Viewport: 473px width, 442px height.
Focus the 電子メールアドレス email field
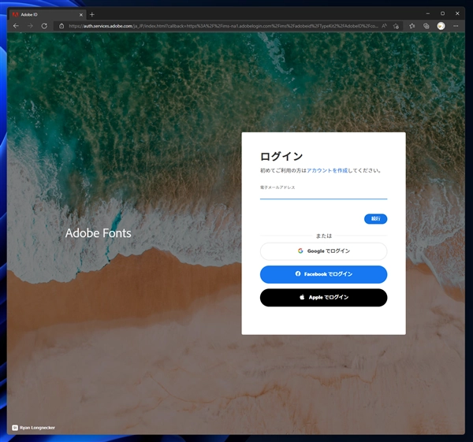coord(323,193)
